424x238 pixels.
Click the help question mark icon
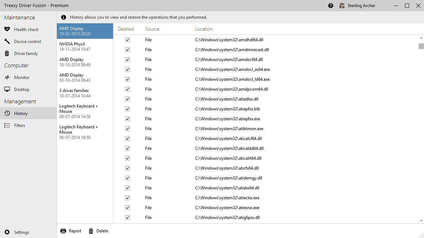[331, 6]
